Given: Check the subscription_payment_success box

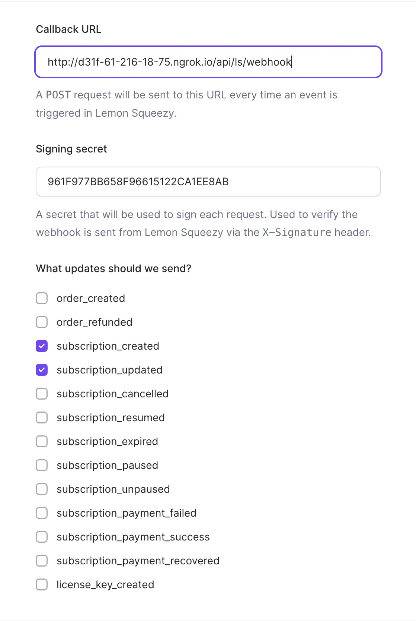Looking at the screenshot, I should pos(42,537).
